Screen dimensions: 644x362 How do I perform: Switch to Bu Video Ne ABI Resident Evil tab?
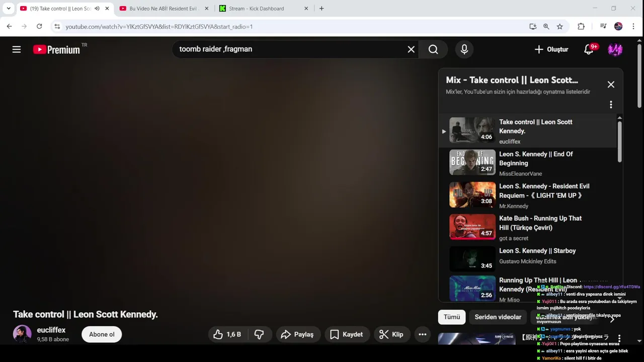coord(164,9)
